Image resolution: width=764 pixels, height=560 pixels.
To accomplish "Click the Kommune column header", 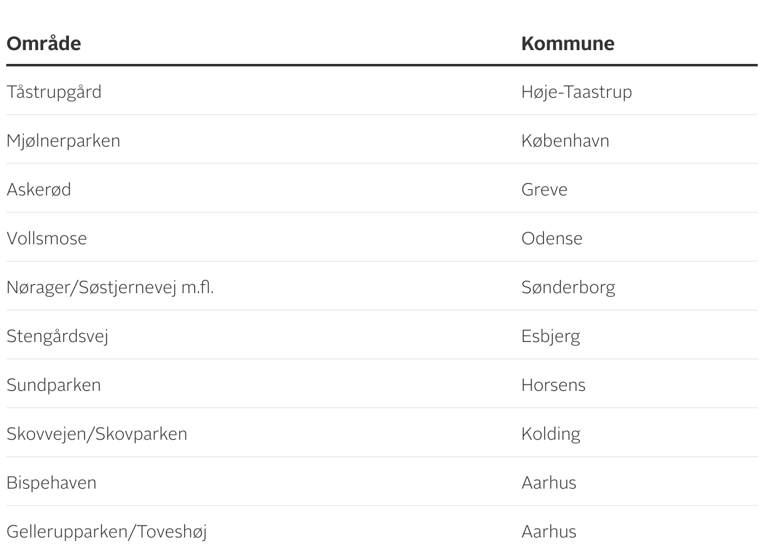I will [x=567, y=44].
